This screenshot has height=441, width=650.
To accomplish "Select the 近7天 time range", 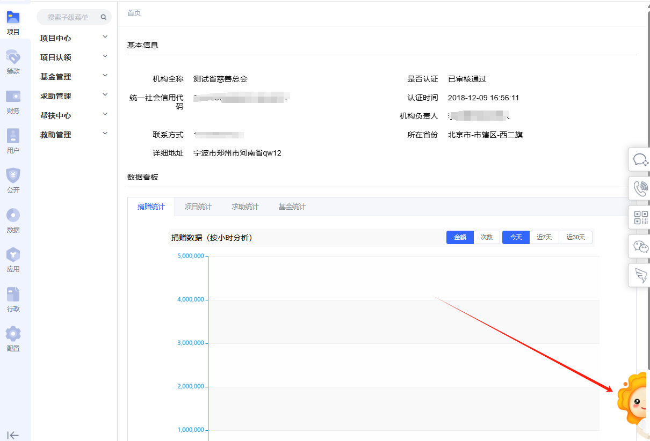I will [544, 237].
